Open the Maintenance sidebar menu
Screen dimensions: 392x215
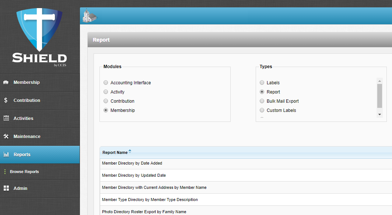point(40,136)
